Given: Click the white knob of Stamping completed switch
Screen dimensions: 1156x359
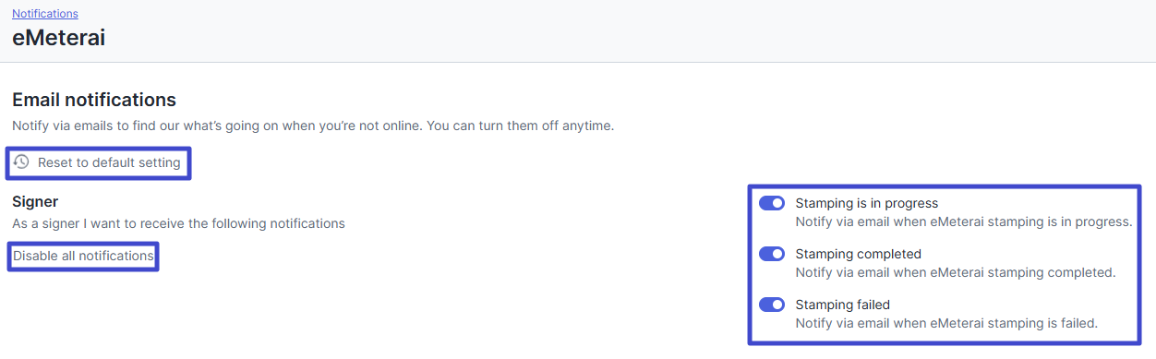Looking at the screenshot, I should tap(777, 254).
